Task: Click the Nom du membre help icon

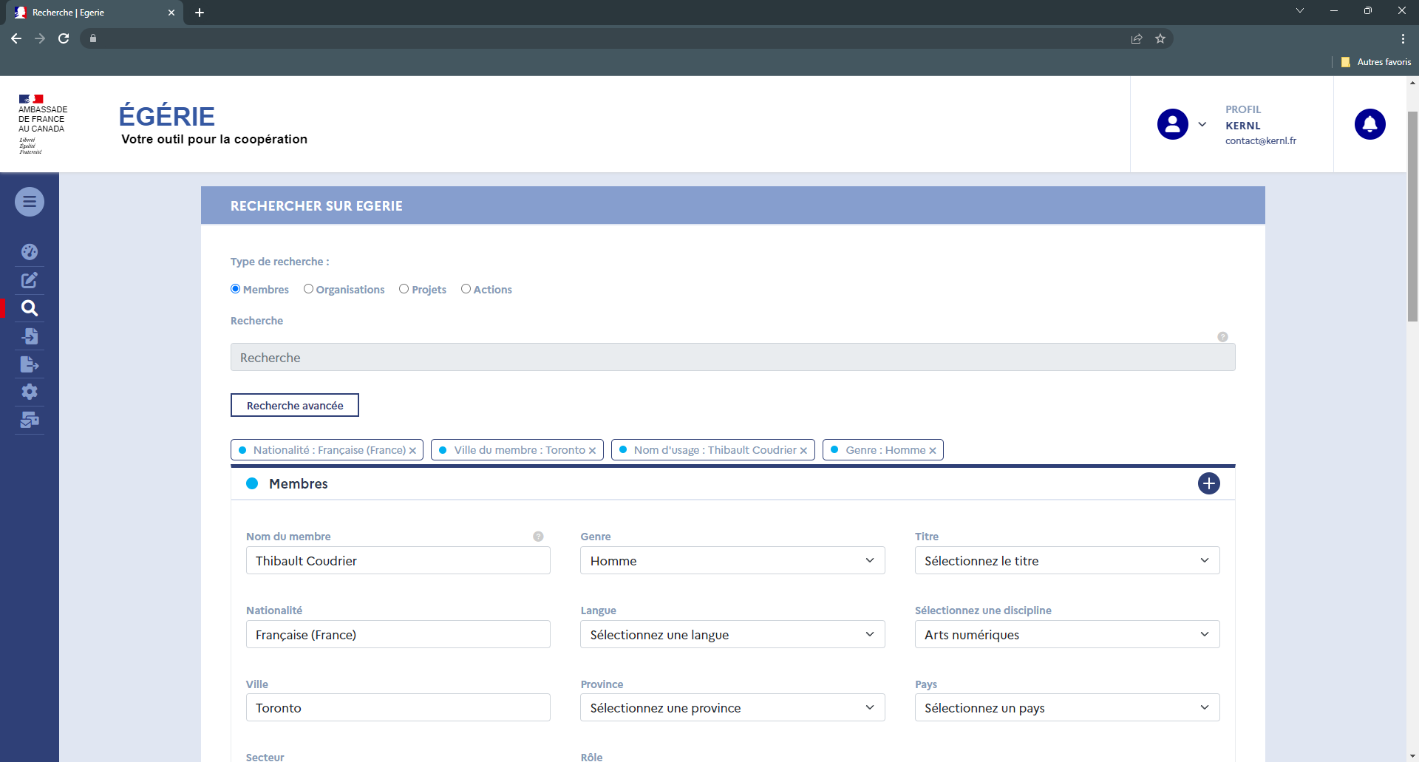Action: click(538, 537)
